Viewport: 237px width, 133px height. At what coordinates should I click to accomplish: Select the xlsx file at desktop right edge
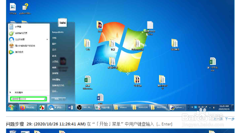tap(213, 64)
